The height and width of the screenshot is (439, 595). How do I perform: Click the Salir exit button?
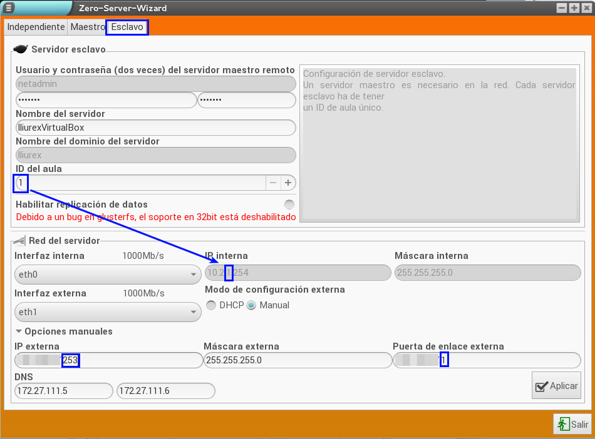572,424
